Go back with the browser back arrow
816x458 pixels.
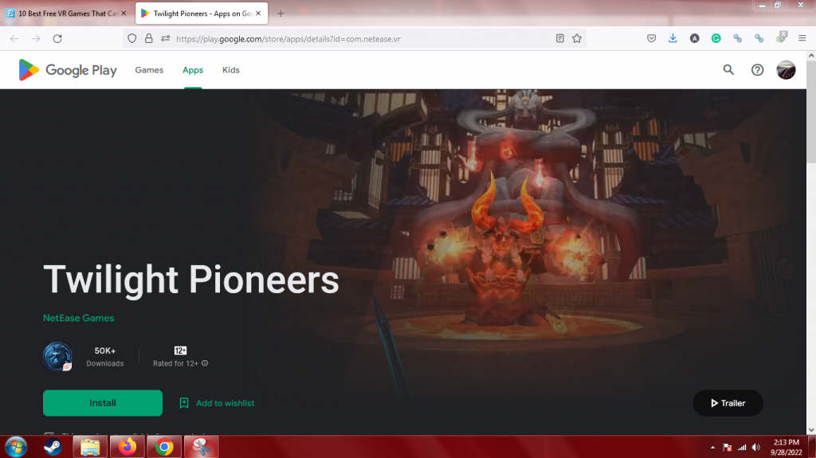(14, 38)
